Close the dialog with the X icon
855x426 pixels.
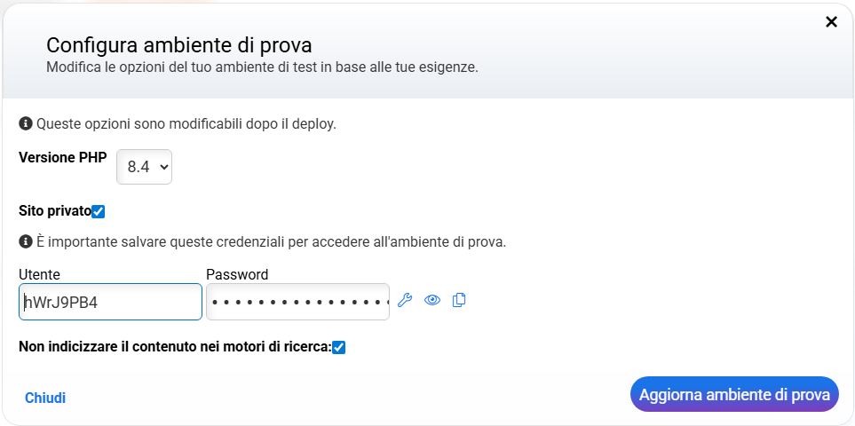[x=831, y=22]
